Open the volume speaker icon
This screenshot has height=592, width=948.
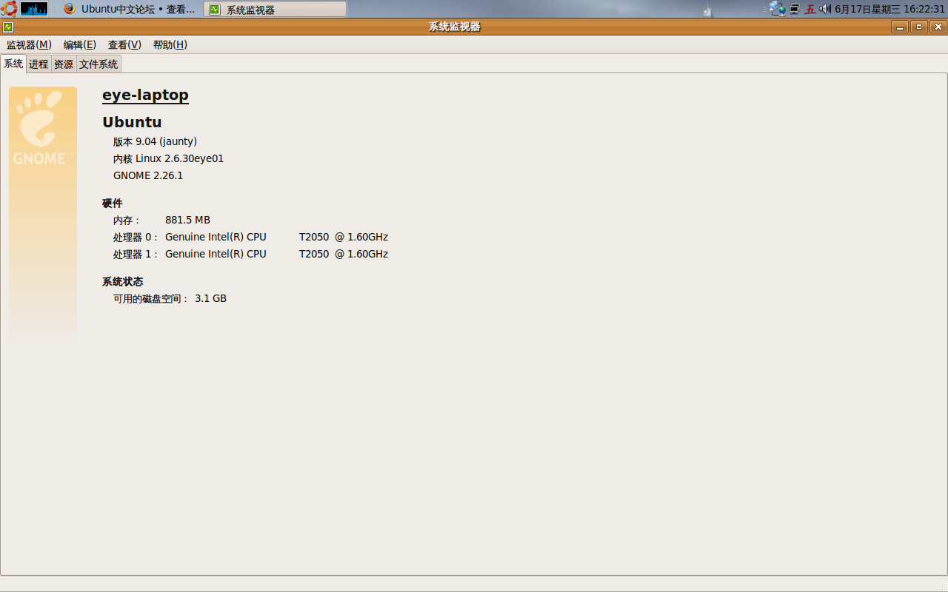(825, 9)
